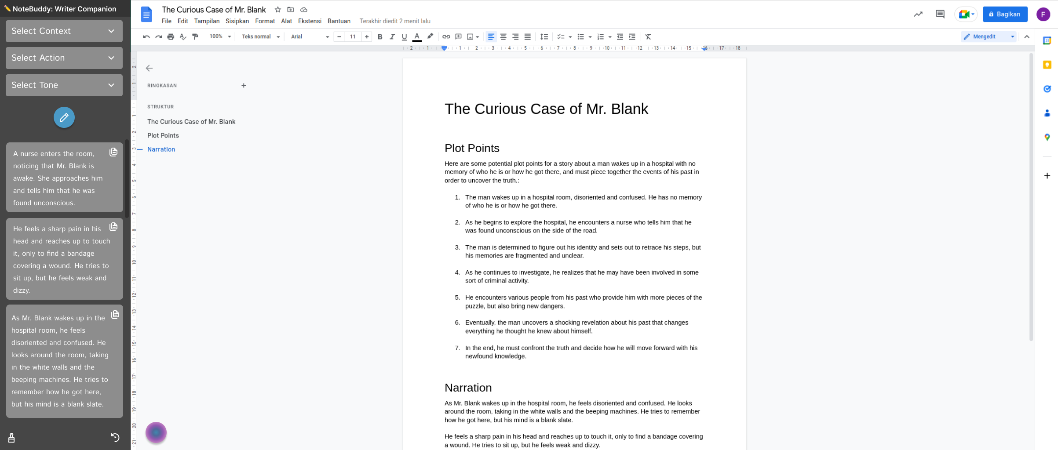The image size is (1058, 450).
Task: Open the text color picker
Action: [417, 37]
